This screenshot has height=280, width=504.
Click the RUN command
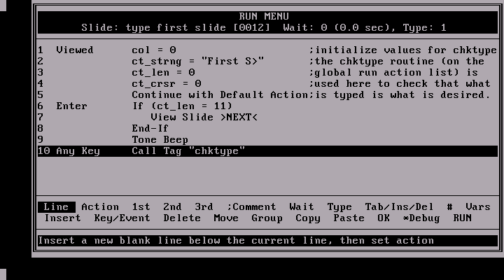click(x=462, y=218)
